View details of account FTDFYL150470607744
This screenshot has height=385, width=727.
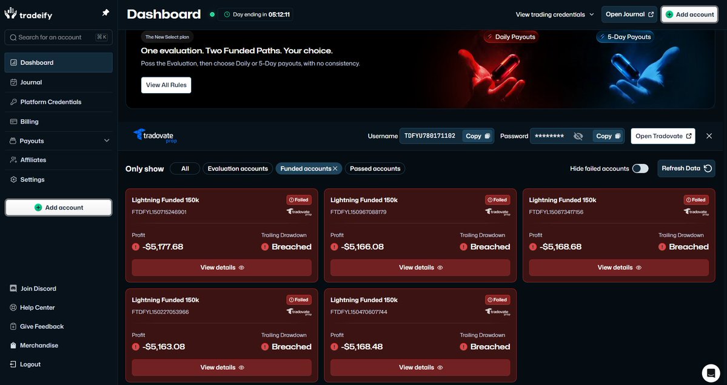[420, 367]
